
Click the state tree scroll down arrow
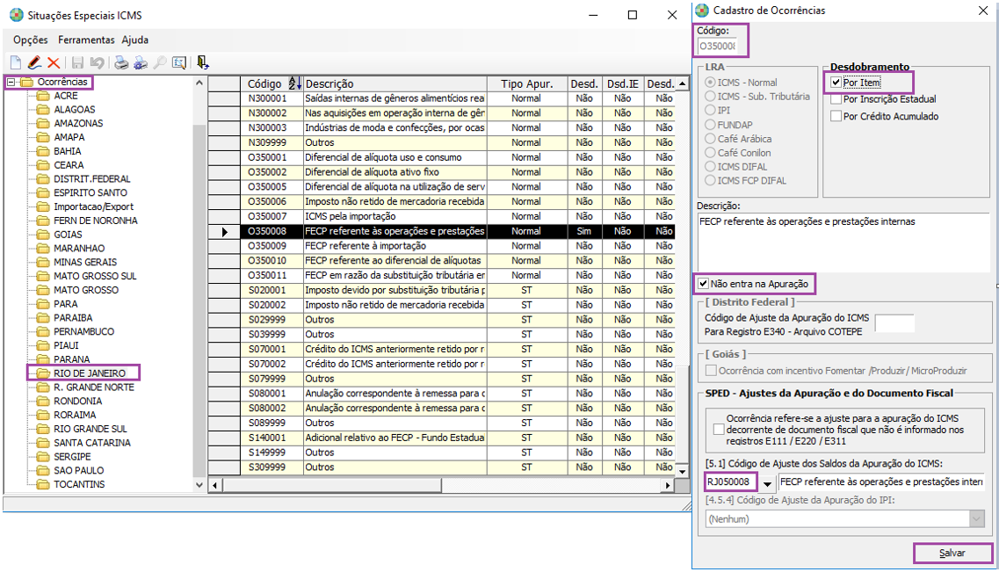click(x=199, y=485)
